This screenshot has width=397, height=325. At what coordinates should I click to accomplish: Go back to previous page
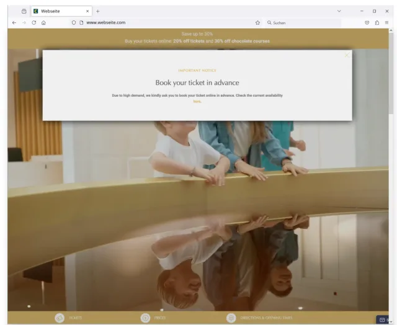pos(14,22)
